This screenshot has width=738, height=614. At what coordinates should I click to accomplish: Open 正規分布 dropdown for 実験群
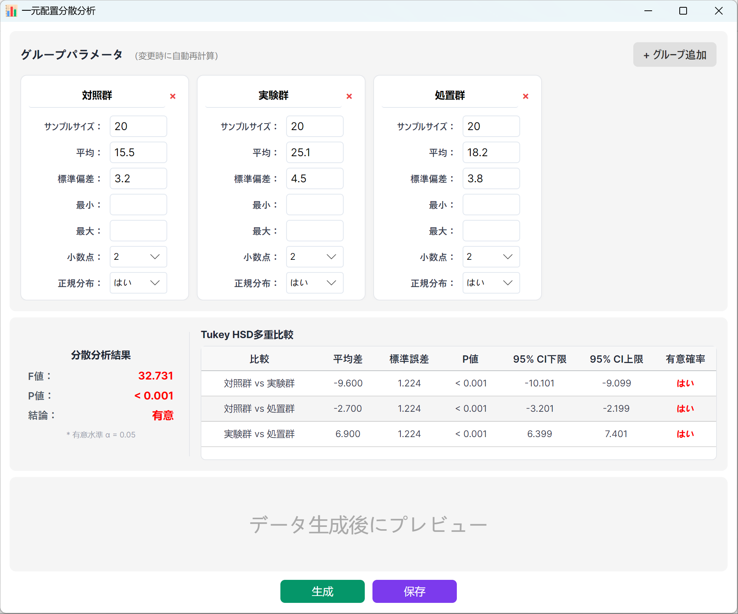coord(315,283)
